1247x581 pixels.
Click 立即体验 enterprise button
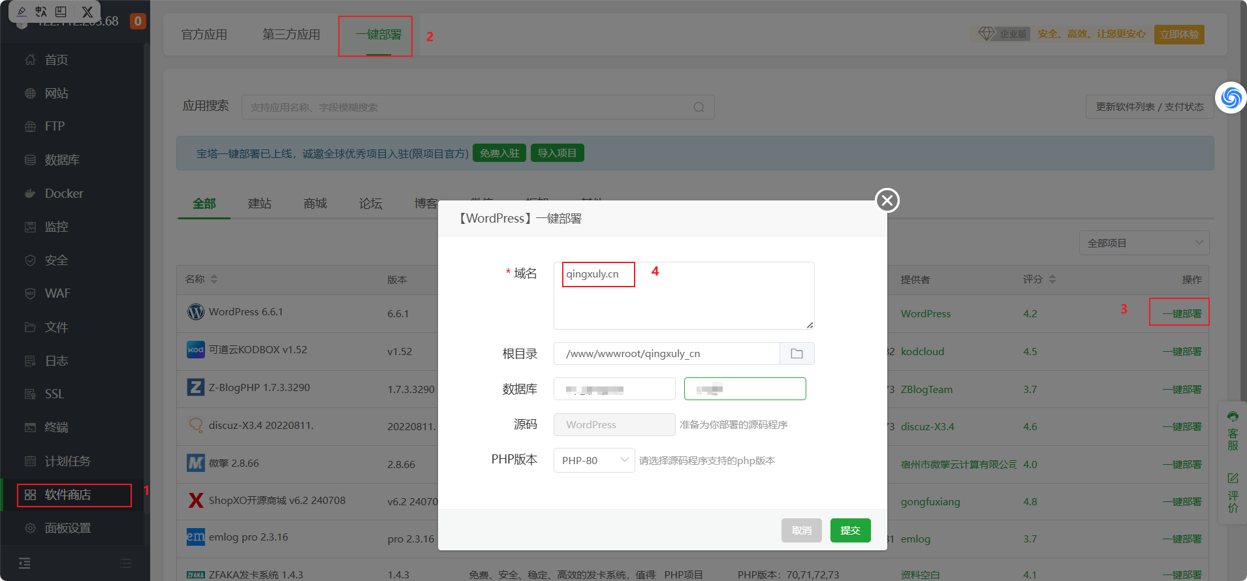pyautogui.click(x=1179, y=35)
